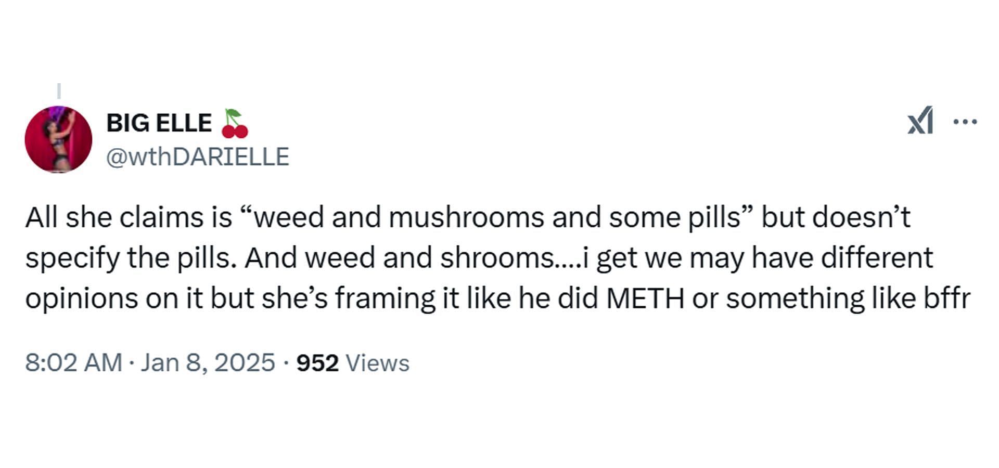Open the Grok explain-post icon

pyautogui.click(x=920, y=121)
